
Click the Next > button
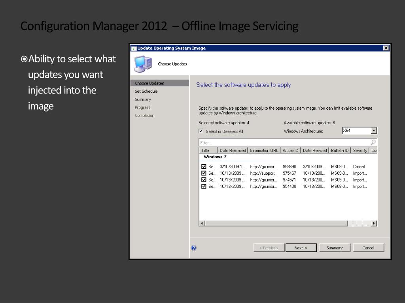pos(301,248)
